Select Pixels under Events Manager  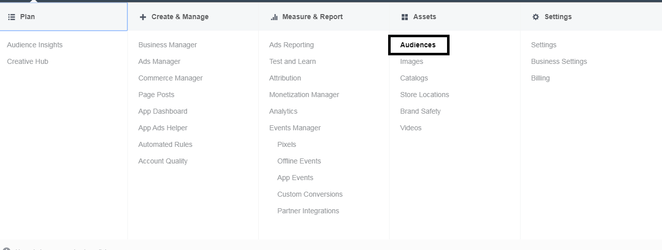click(x=286, y=144)
